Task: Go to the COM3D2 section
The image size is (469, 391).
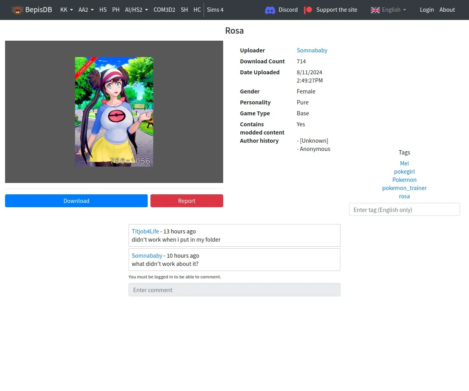Action: pyautogui.click(x=164, y=10)
